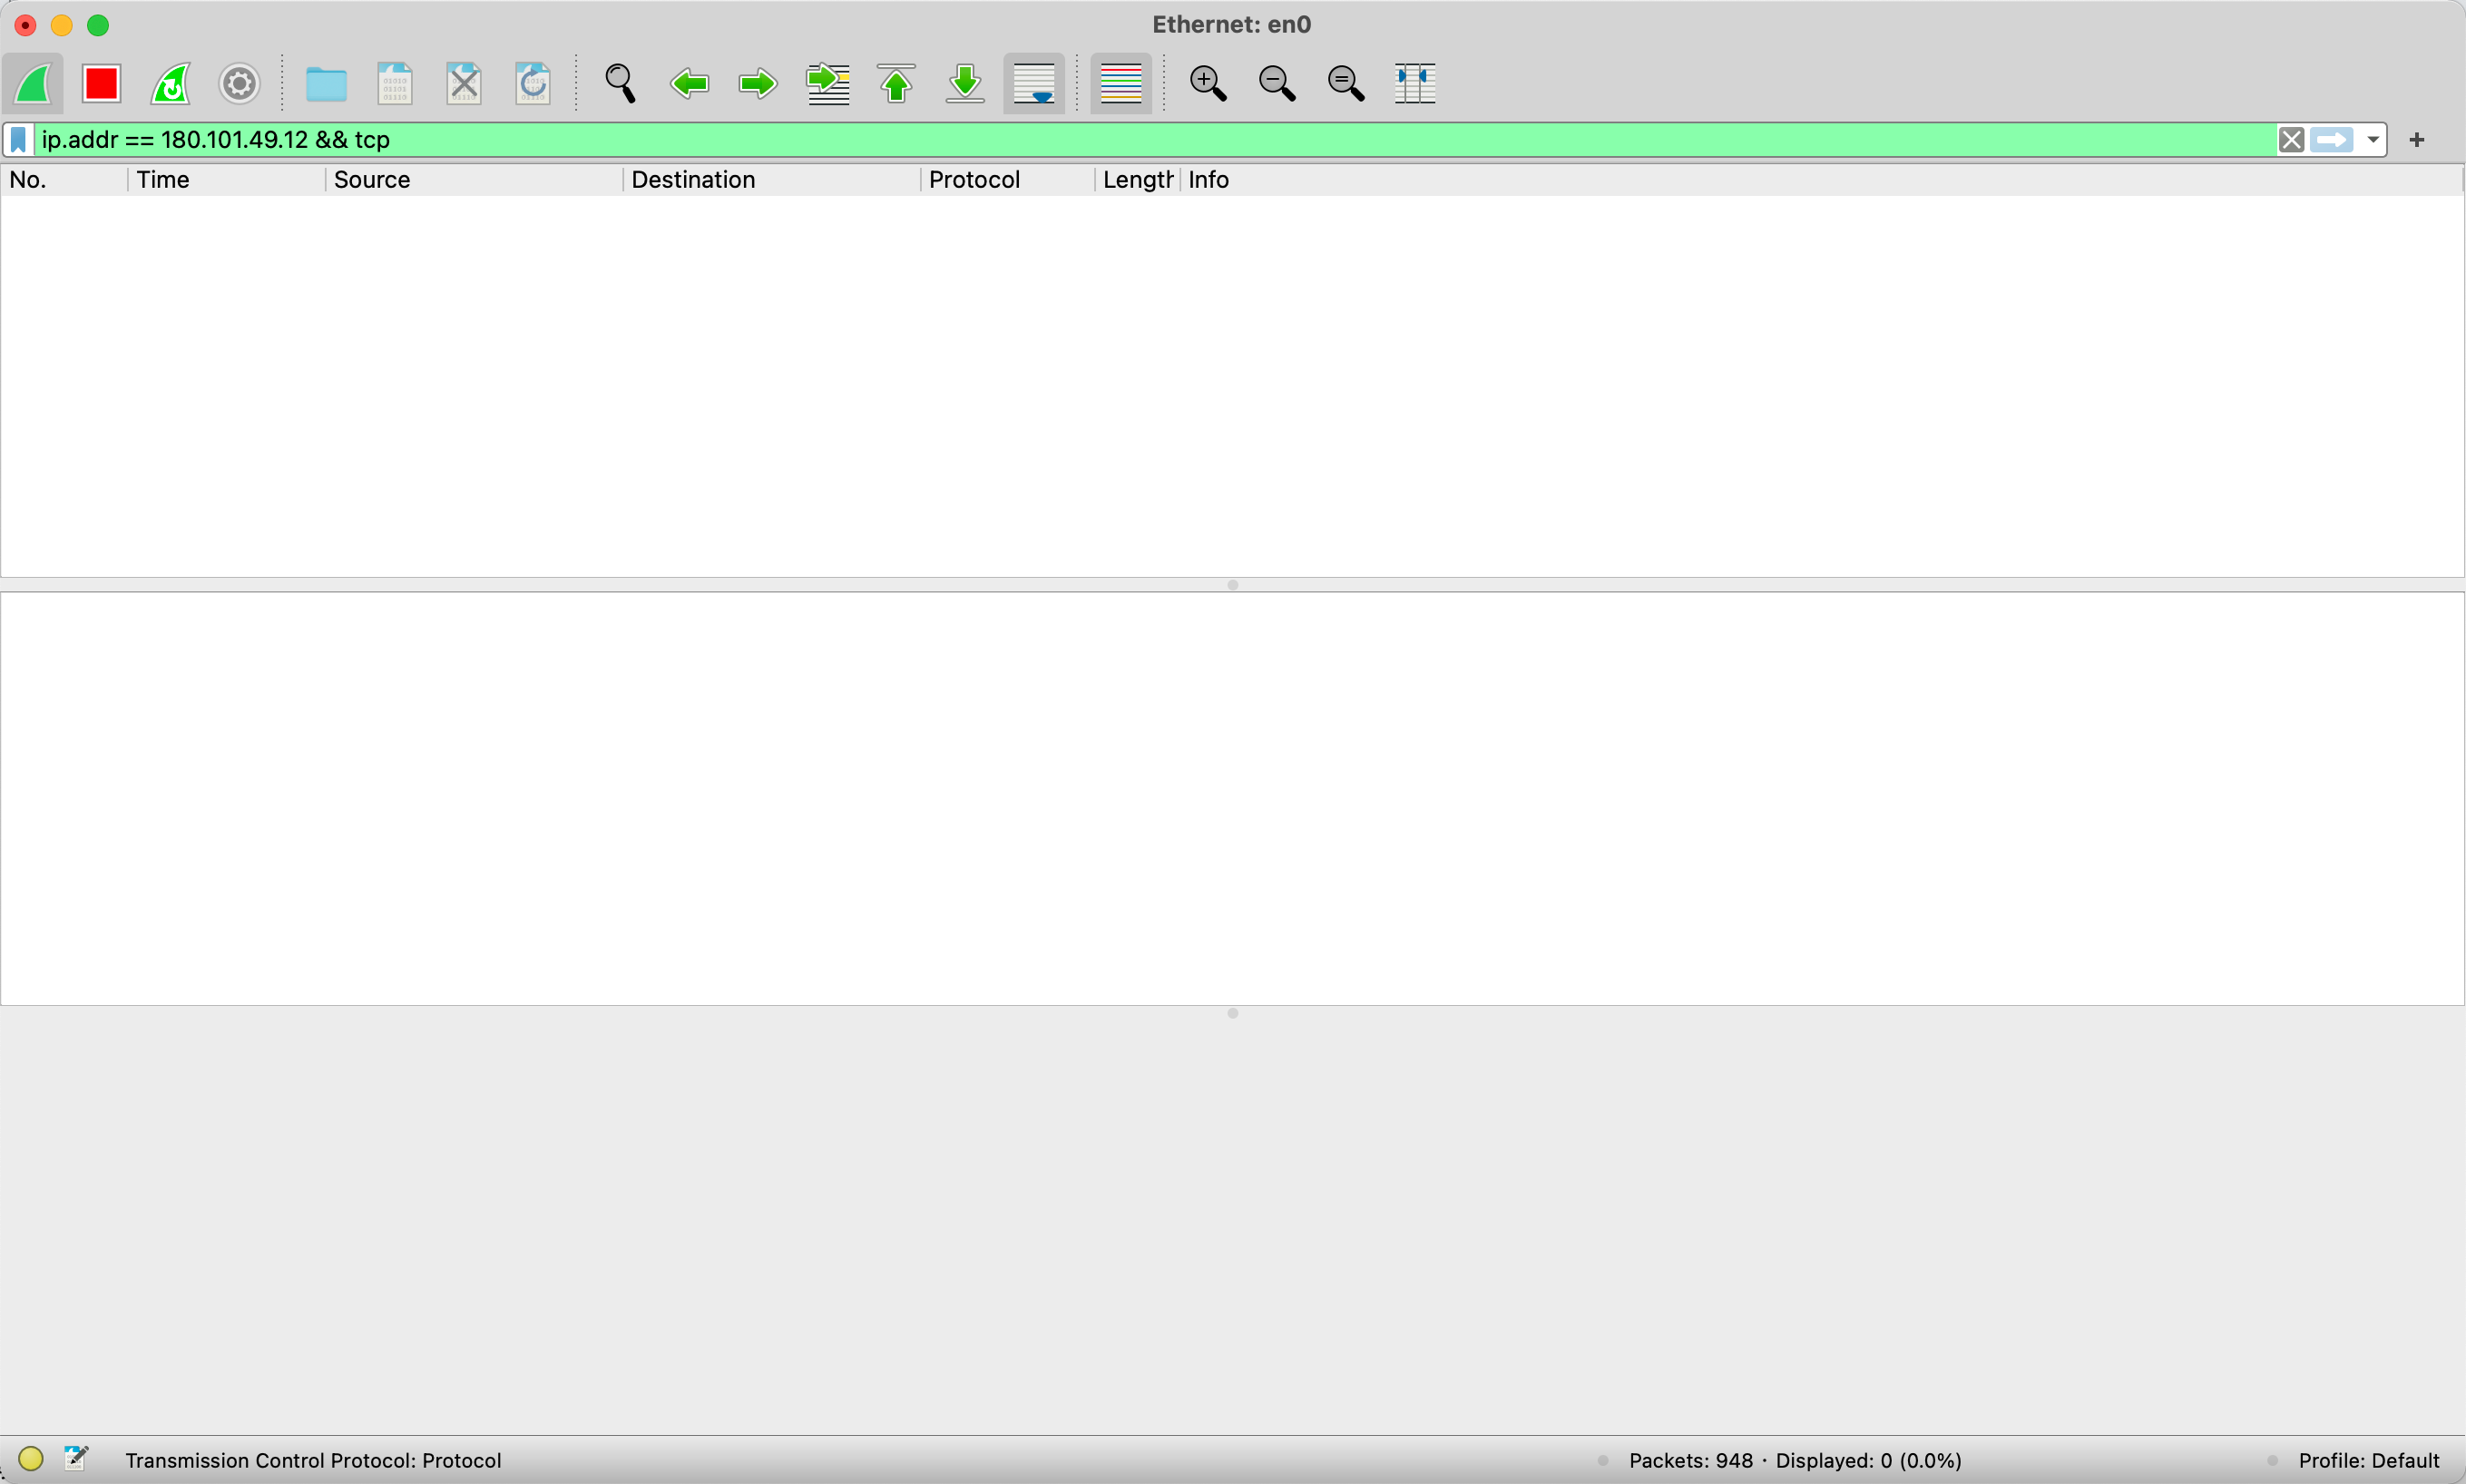Zoom out main window text

coord(1277,84)
